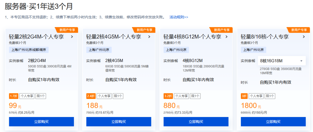The width and height of the screenshot is (313, 132).
Task: Click the 1.7折 discount badge
Action: click(14, 96)
